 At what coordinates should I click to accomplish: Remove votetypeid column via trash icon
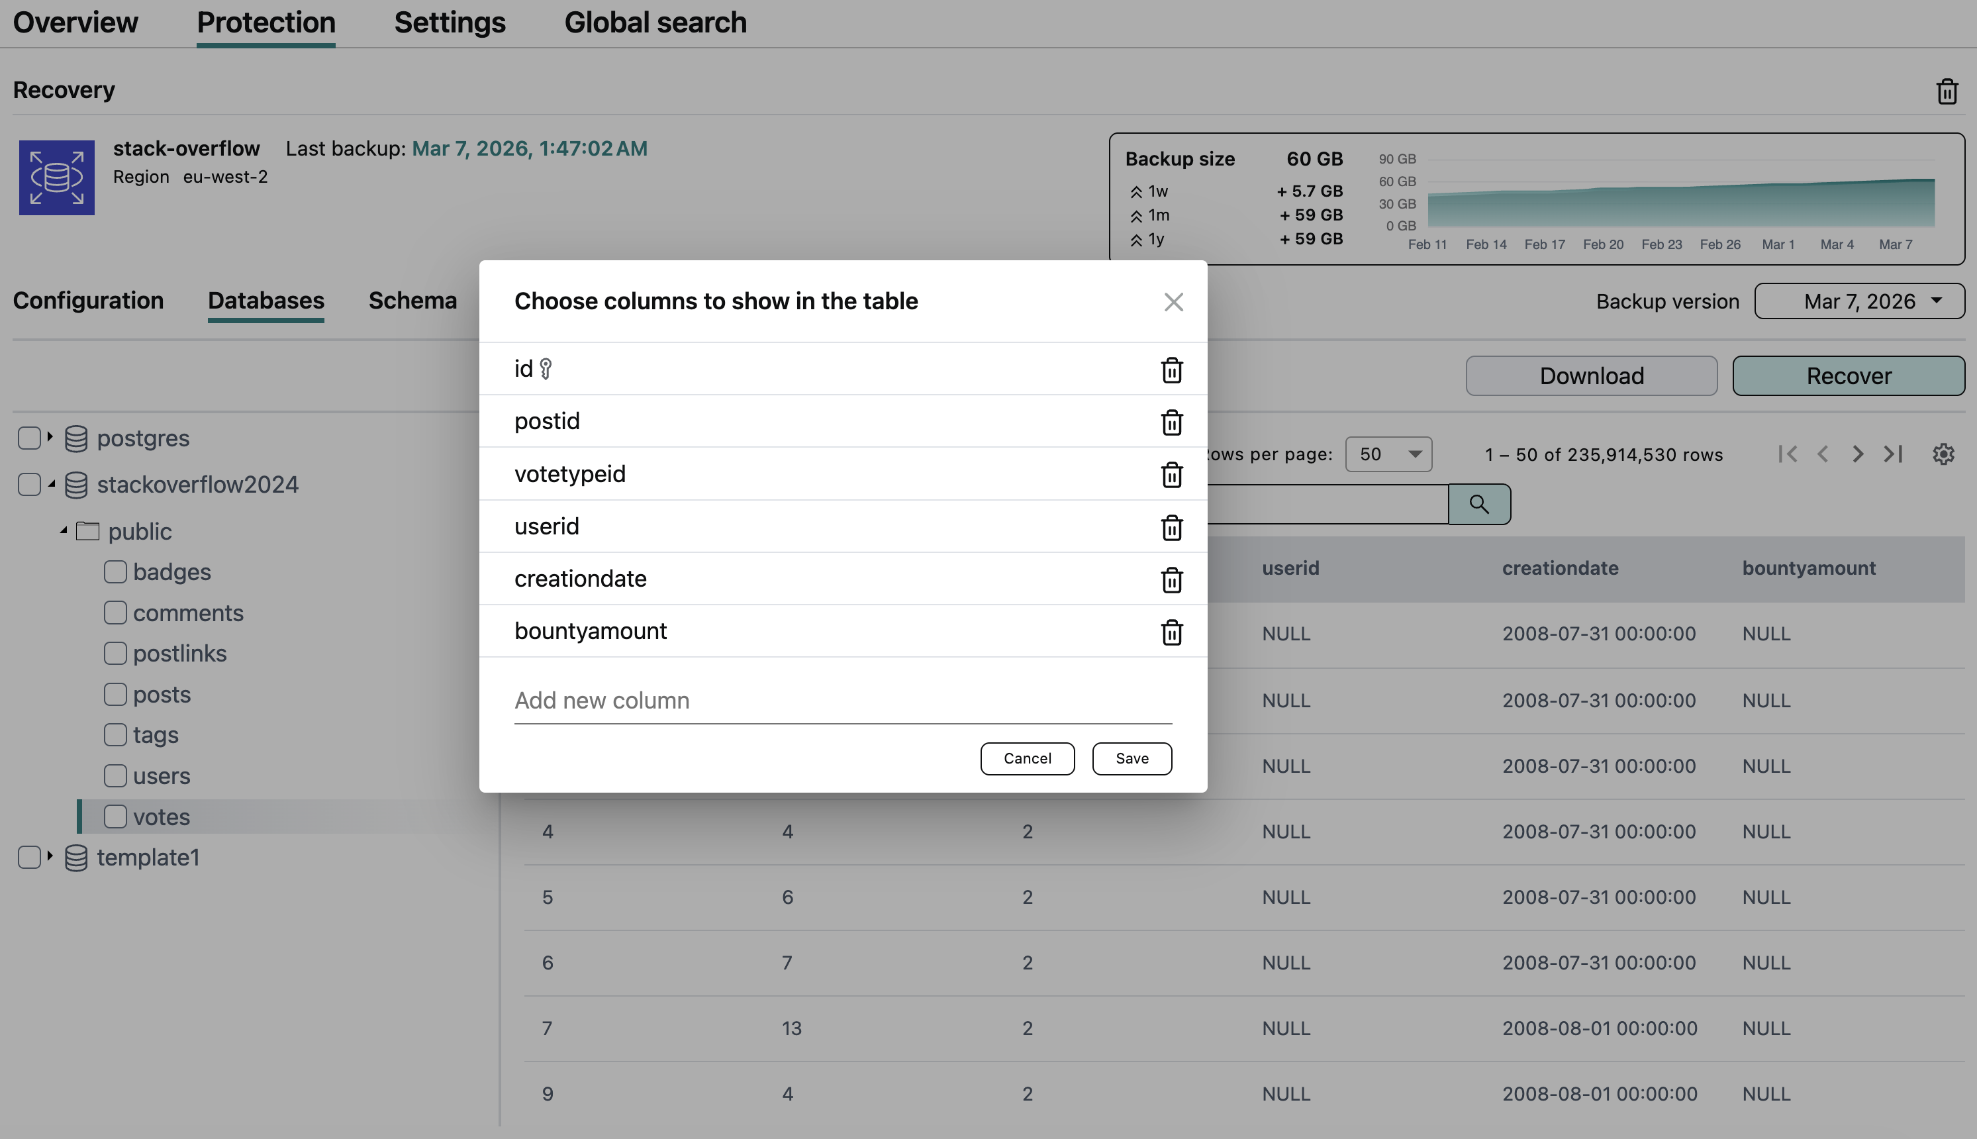1171,475
